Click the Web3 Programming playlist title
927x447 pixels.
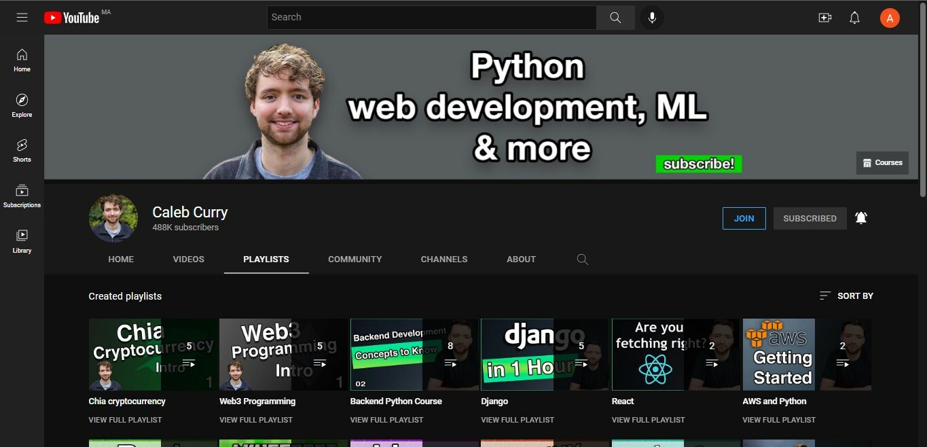pyautogui.click(x=257, y=401)
